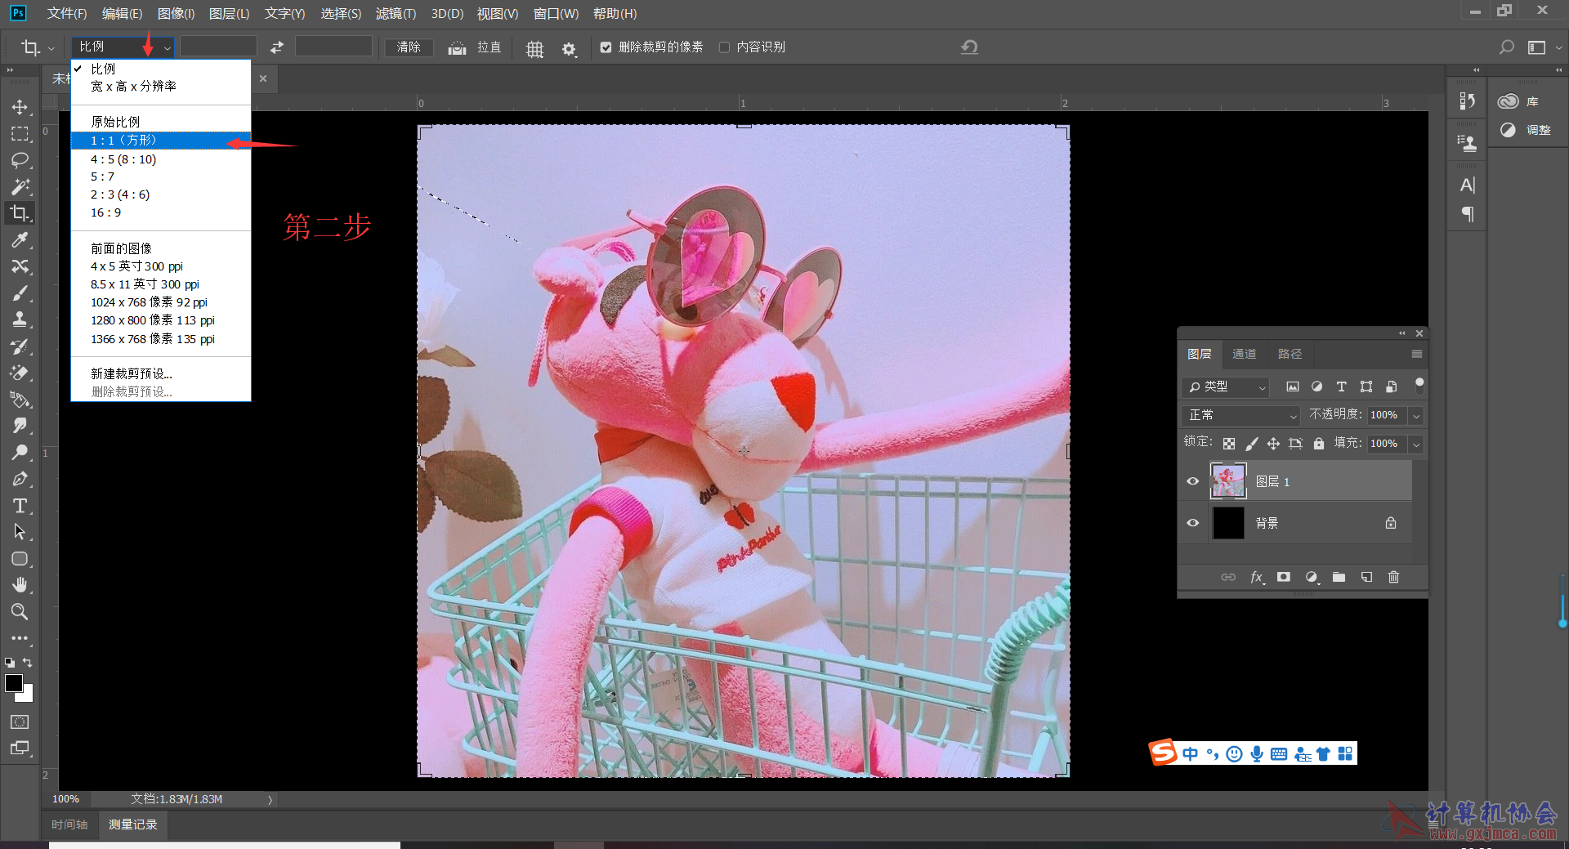Screen dimensions: 1569x849
Task: Toggle lock all padlock icon
Action: pyautogui.click(x=1318, y=444)
